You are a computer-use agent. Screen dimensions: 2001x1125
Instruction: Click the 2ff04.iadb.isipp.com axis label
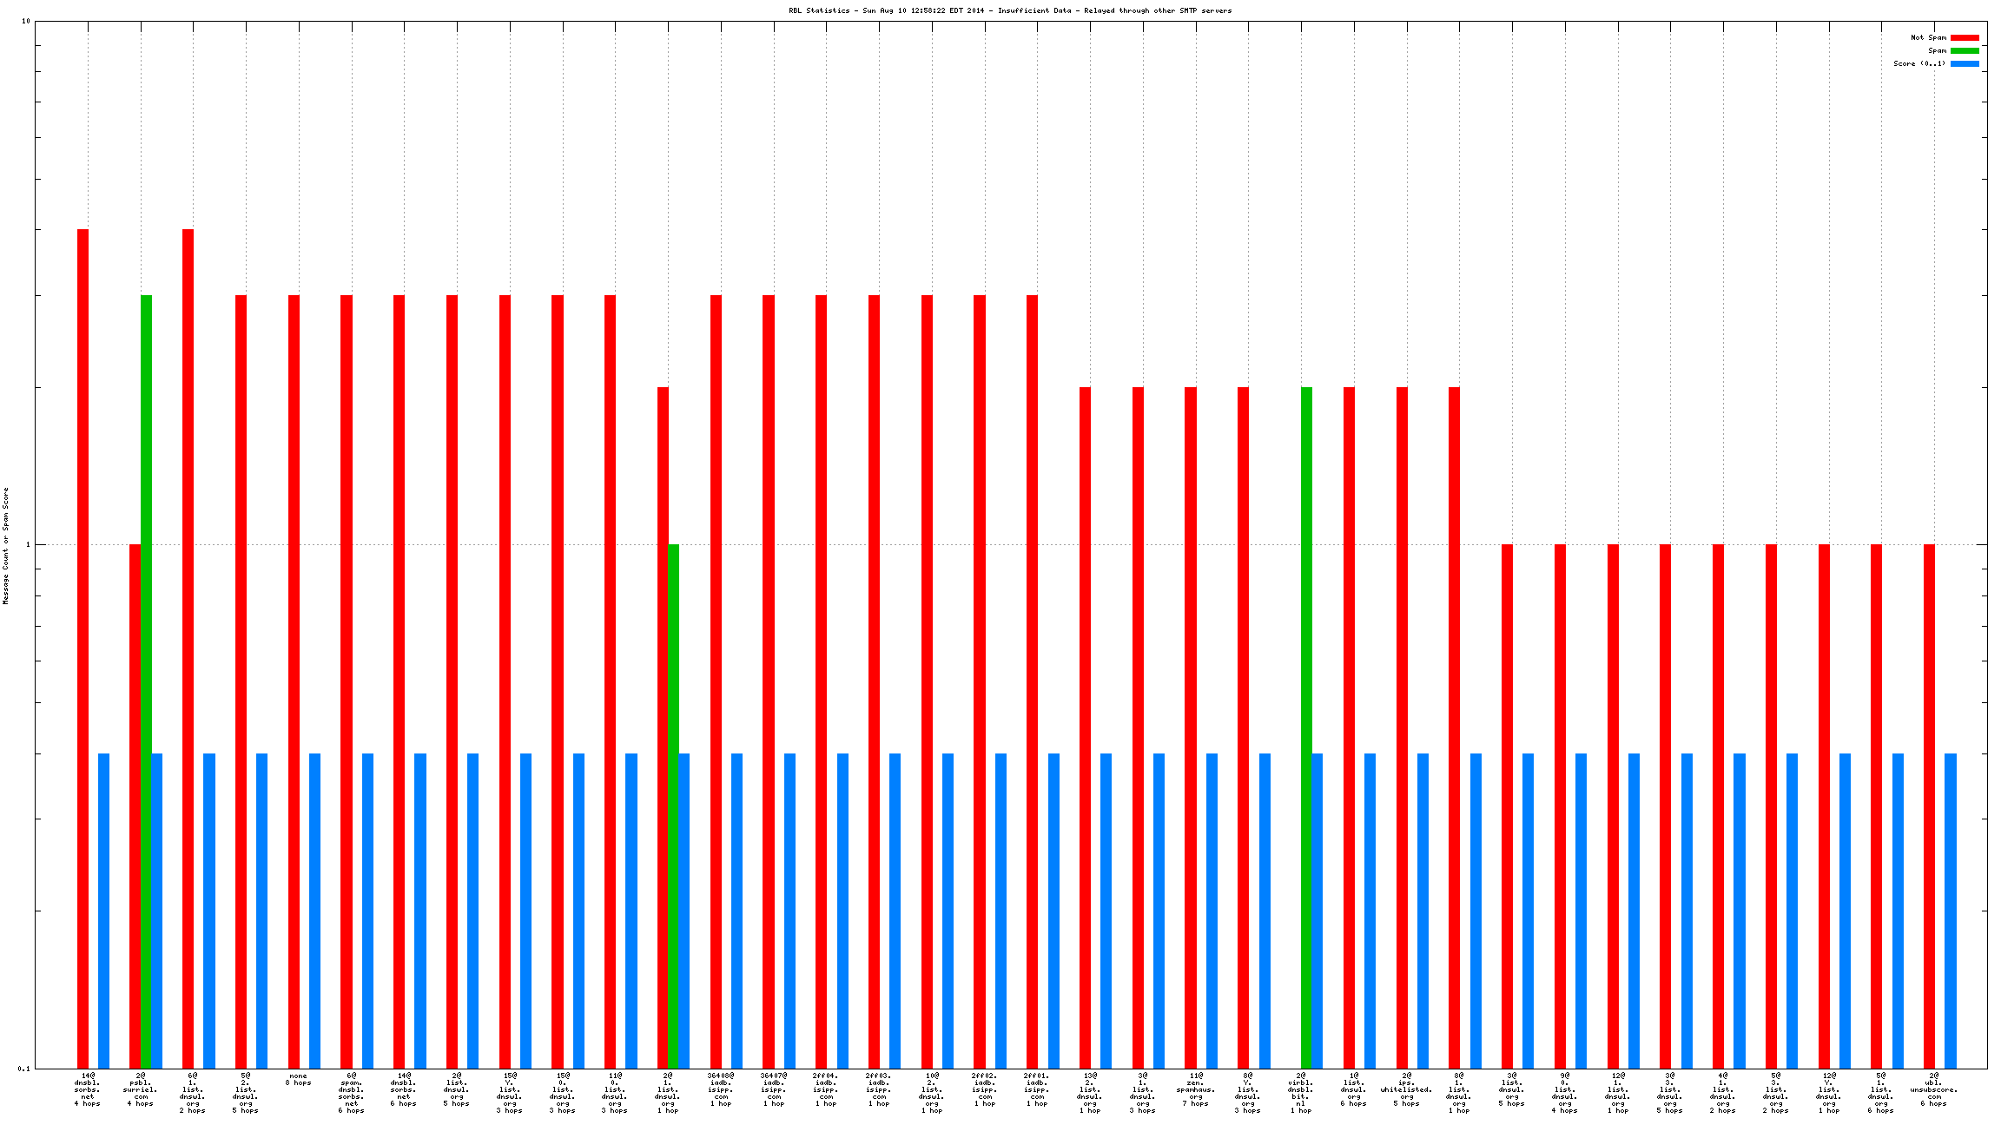pyautogui.click(x=826, y=1089)
